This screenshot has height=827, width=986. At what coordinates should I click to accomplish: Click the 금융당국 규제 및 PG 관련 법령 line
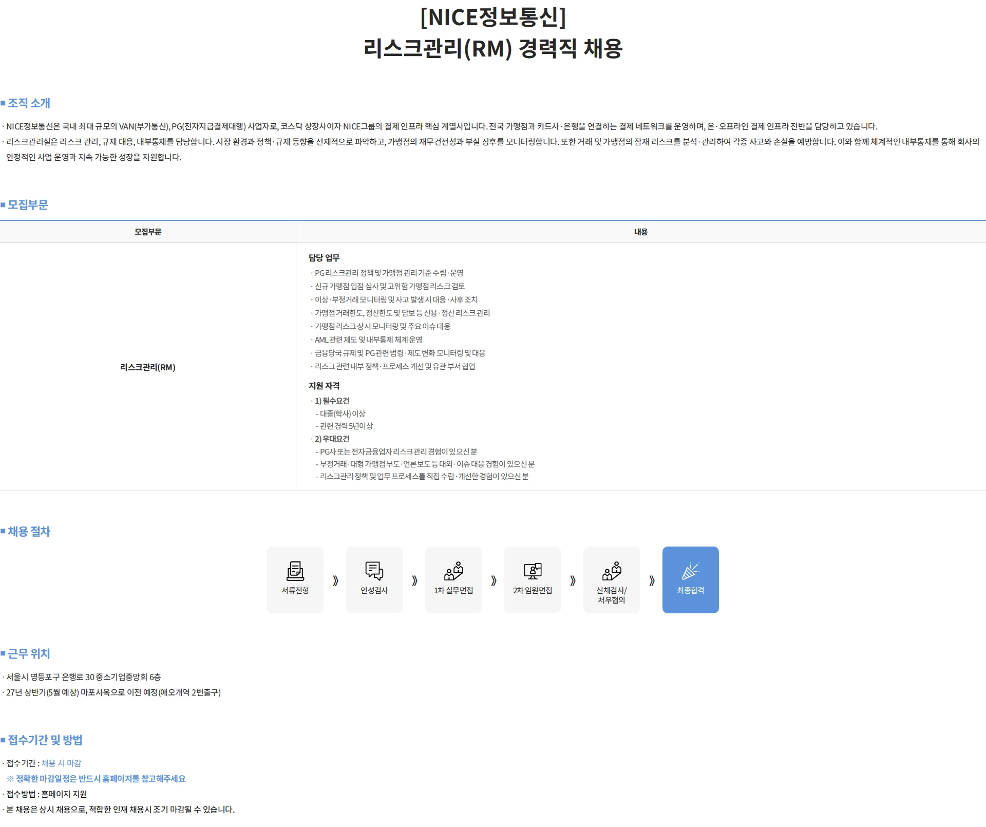tap(400, 353)
